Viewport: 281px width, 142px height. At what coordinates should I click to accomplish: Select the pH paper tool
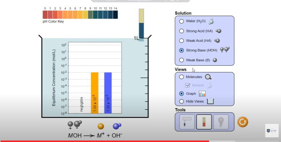pyautogui.click(x=204, y=122)
